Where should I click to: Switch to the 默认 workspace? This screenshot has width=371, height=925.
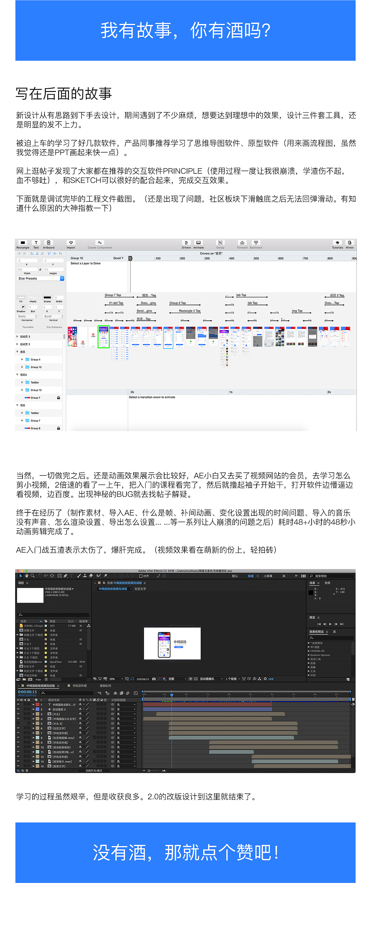point(235,576)
